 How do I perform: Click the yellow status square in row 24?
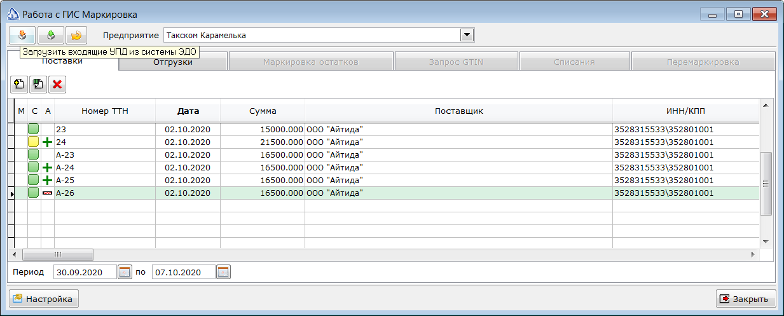(34, 142)
